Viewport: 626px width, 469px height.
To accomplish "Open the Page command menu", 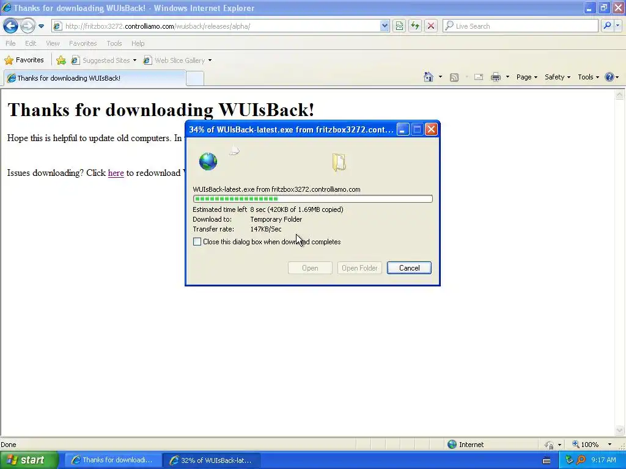I will point(526,77).
